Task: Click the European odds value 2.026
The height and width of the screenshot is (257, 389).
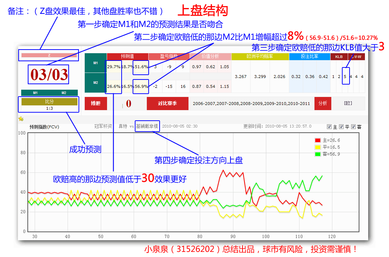Action: click(x=279, y=77)
